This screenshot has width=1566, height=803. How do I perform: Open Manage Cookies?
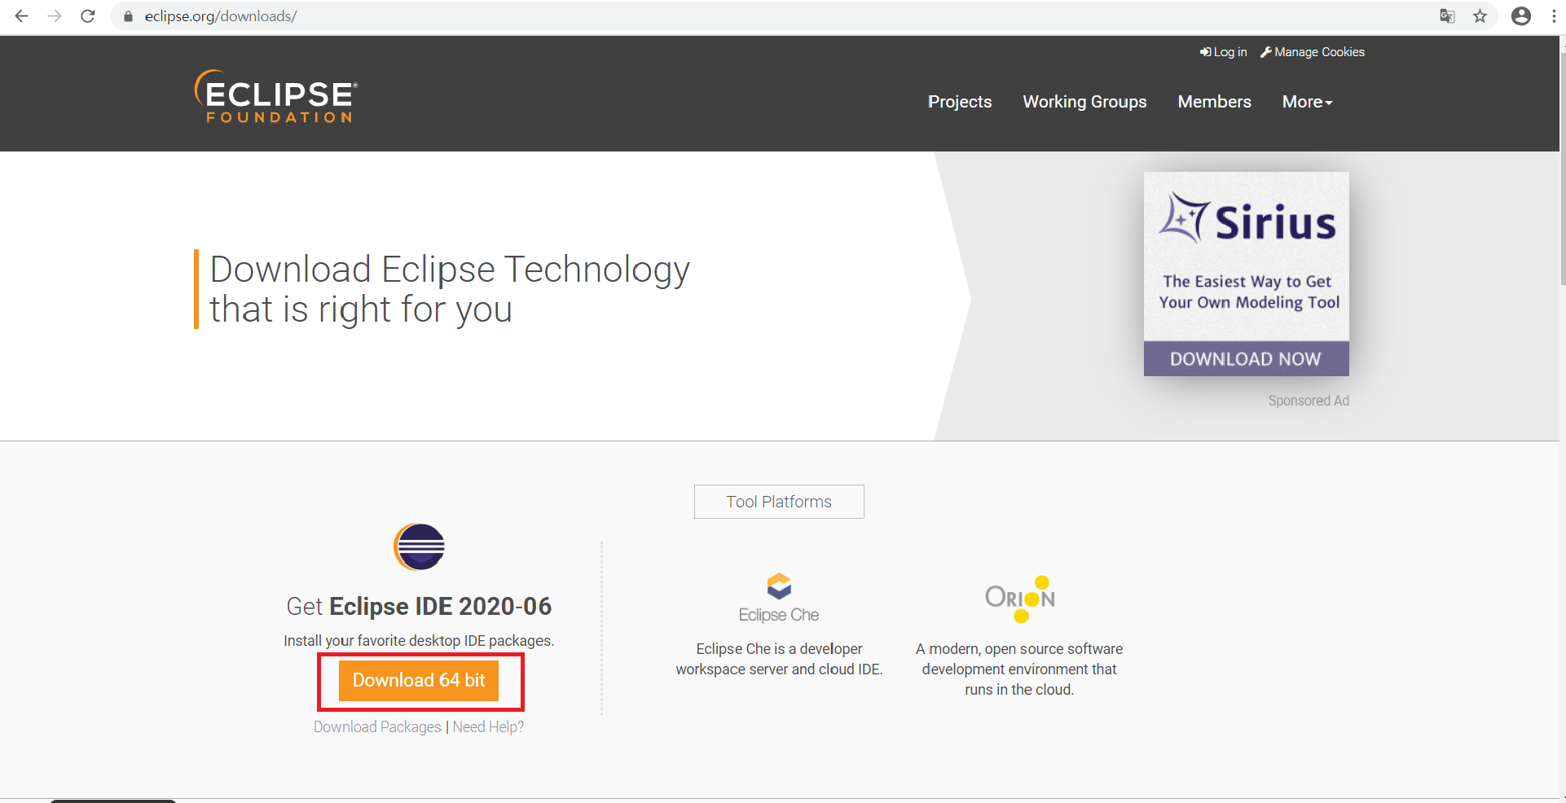(1313, 52)
